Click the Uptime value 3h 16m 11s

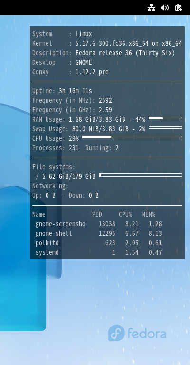pos(76,91)
